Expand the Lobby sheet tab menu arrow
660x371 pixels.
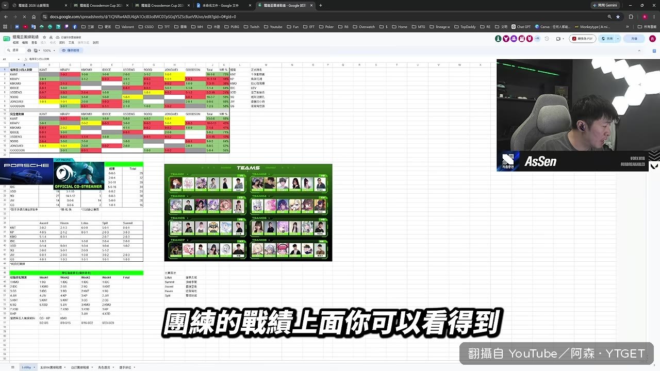pyautogui.click(x=34, y=367)
